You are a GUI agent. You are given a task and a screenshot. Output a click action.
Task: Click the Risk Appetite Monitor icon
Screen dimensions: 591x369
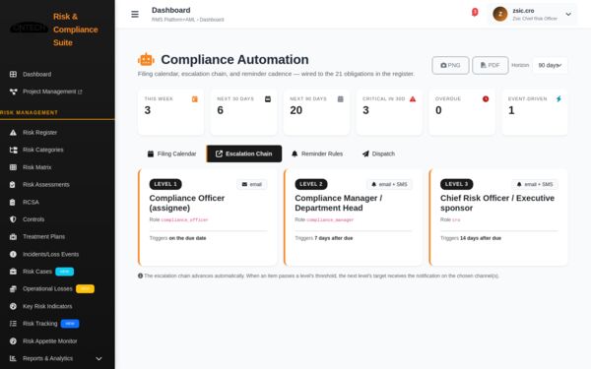13,341
